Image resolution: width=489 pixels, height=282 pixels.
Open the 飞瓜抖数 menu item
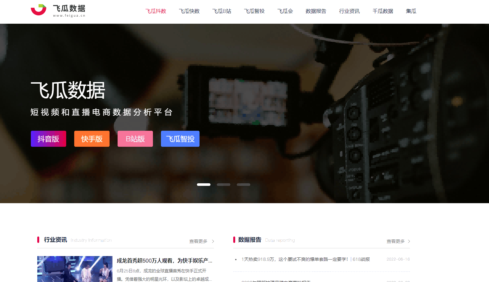pos(156,11)
